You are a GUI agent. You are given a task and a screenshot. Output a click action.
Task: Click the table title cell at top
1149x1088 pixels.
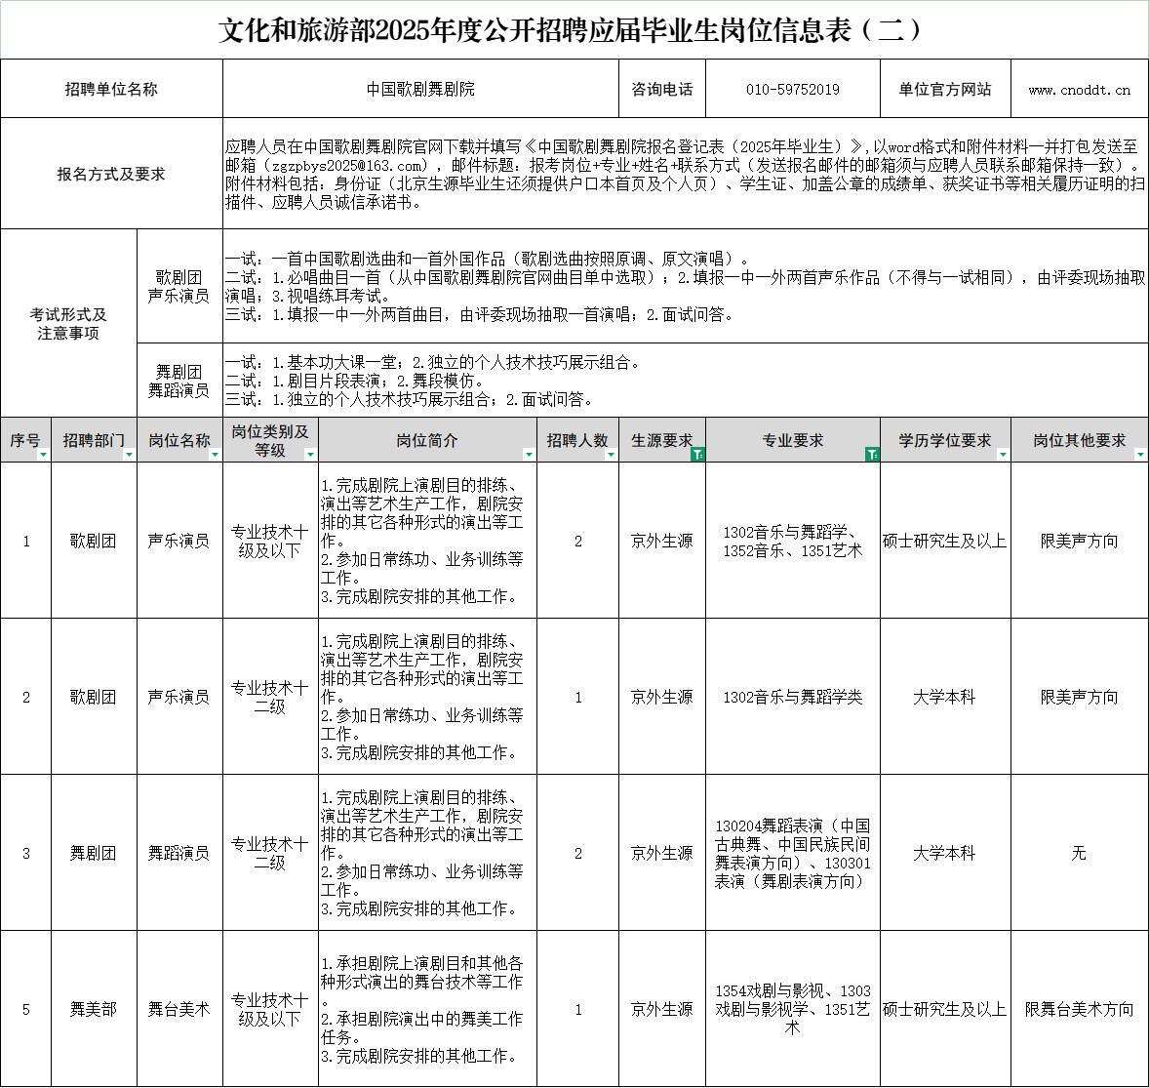574,30
